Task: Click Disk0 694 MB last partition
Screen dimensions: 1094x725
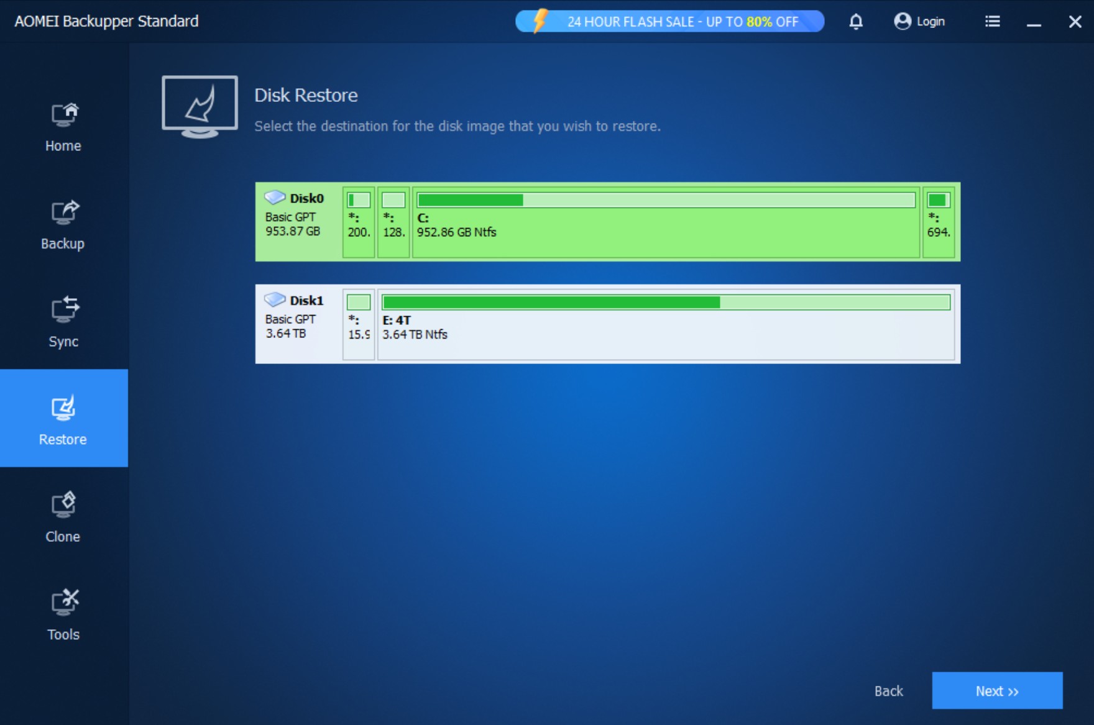Action: coord(939,222)
